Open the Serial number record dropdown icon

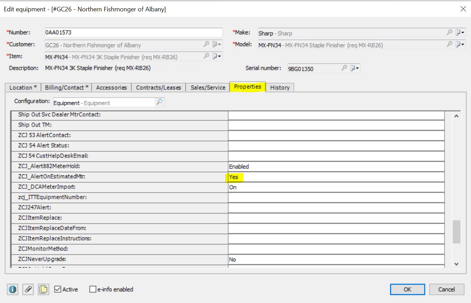tap(355, 68)
